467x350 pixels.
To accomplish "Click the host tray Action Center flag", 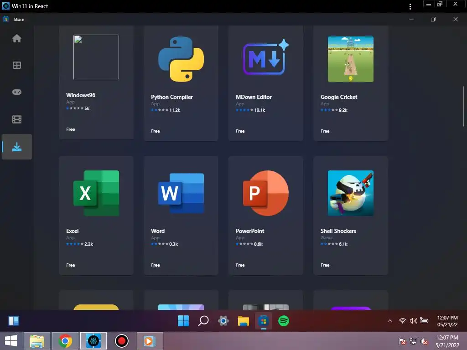I will point(402,341).
